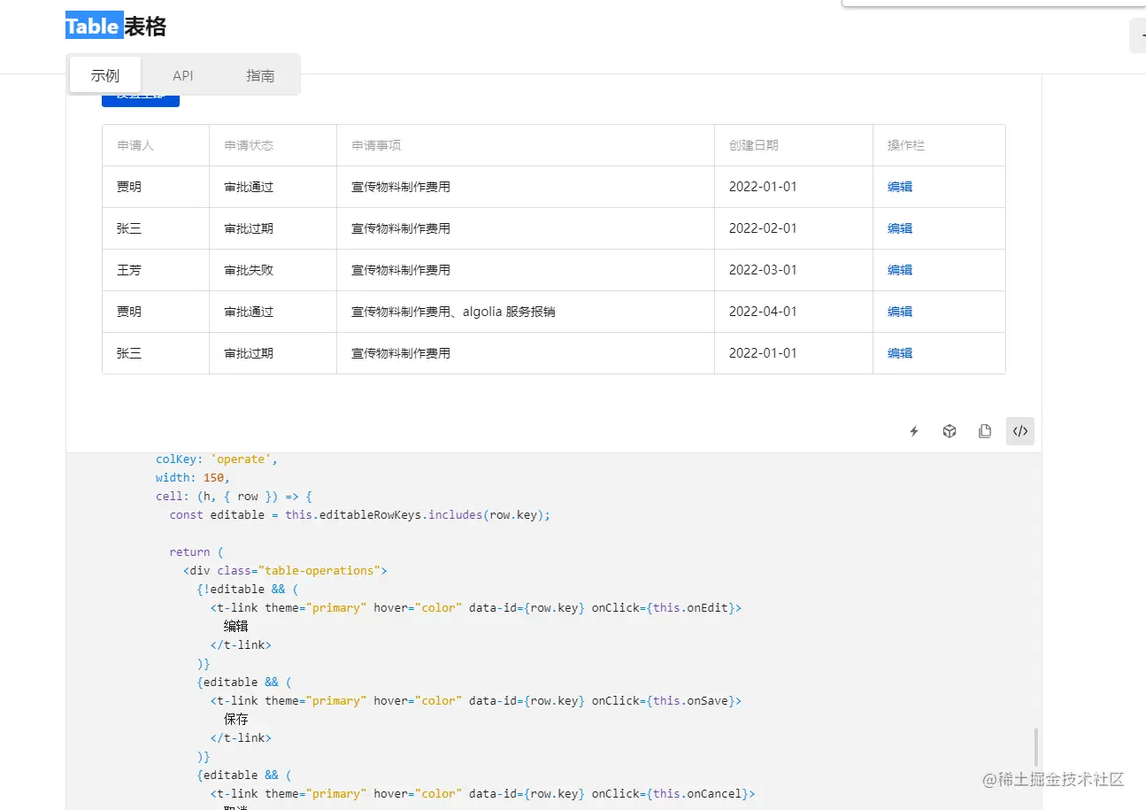Click 编辑 in the 王芳 row
Image resolution: width=1146 pixels, height=810 pixels.
click(x=900, y=270)
